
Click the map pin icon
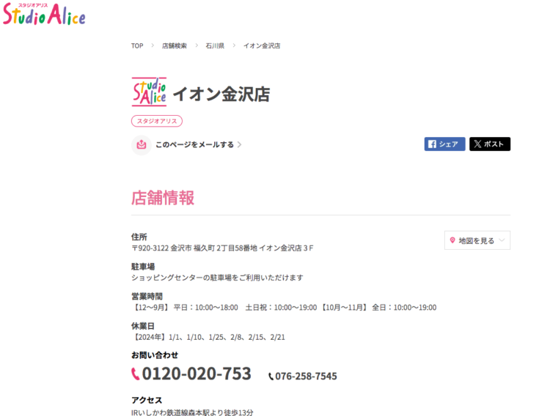click(452, 240)
